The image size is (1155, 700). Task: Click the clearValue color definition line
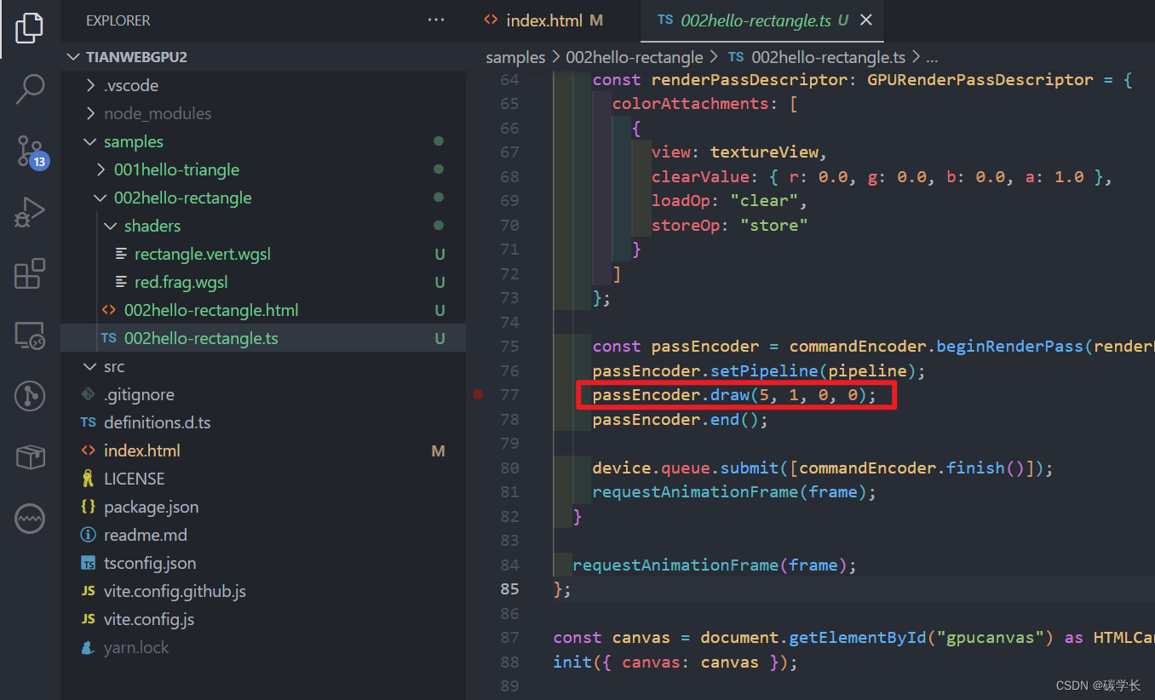[x=882, y=177]
